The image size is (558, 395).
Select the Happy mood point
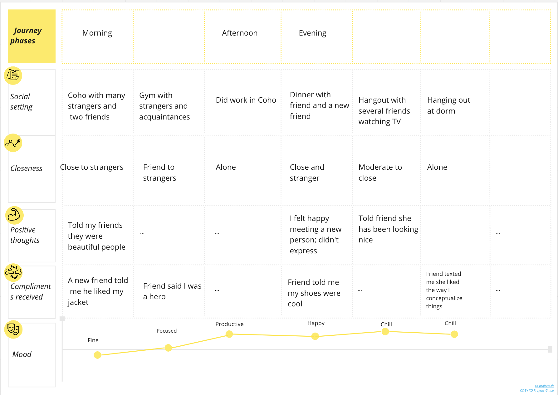tap(315, 336)
